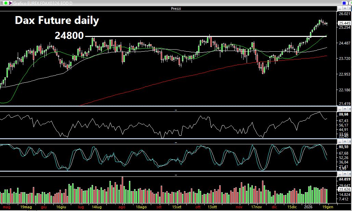Screen dimensions: 352x211
Task: Click the 24.487 price axis label
Action: pyautogui.click(x=344, y=43)
